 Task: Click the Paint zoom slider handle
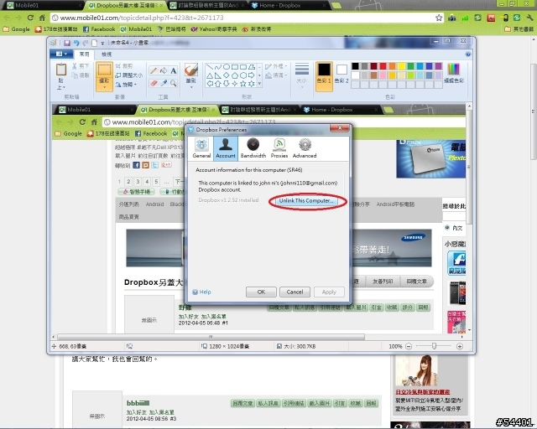[x=434, y=346]
